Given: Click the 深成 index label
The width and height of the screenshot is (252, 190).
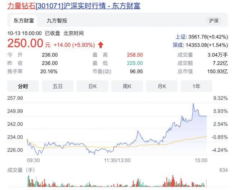Looking at the screenshot, I should [178, 45].
